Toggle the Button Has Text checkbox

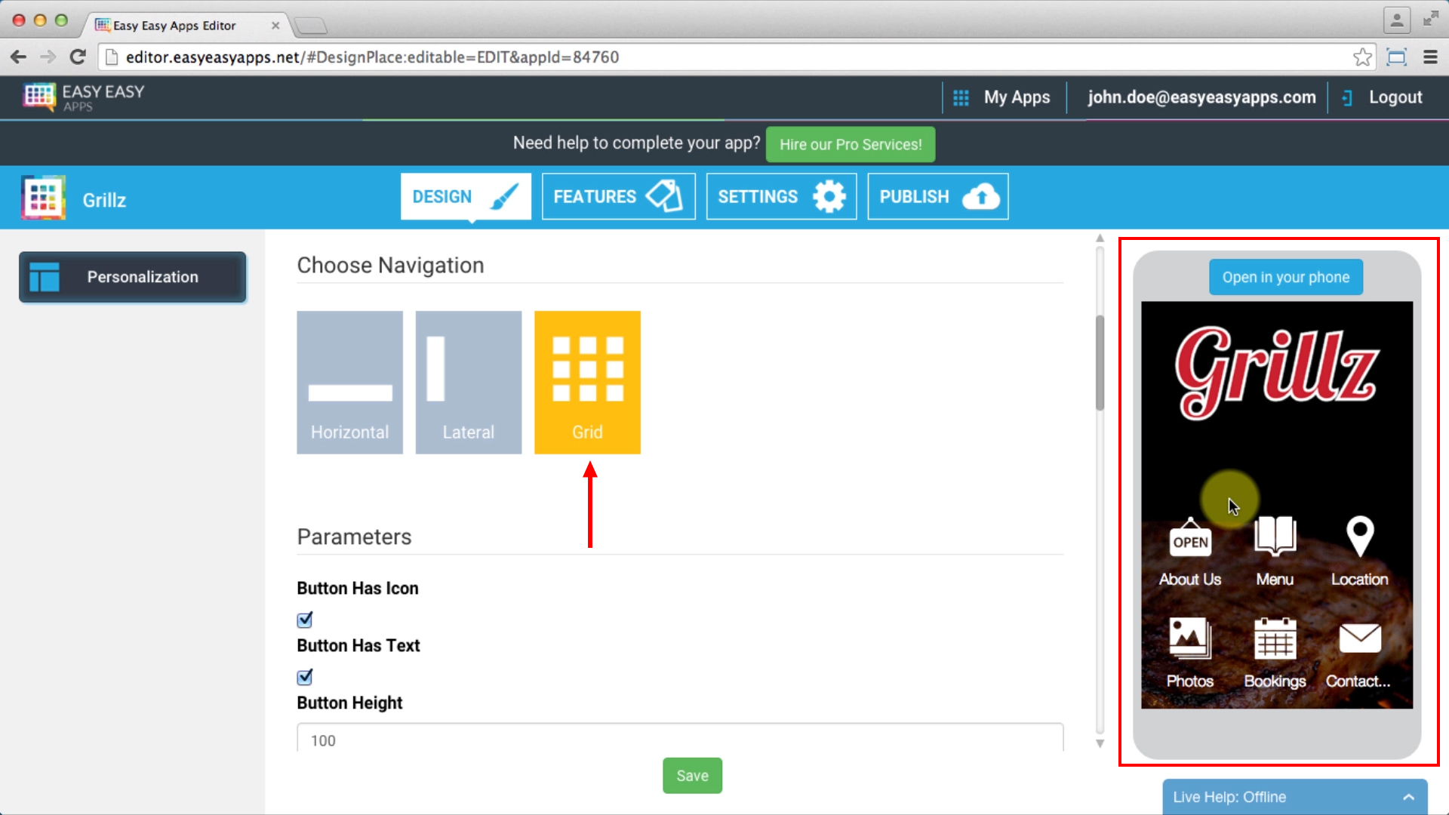click(306, 677)
